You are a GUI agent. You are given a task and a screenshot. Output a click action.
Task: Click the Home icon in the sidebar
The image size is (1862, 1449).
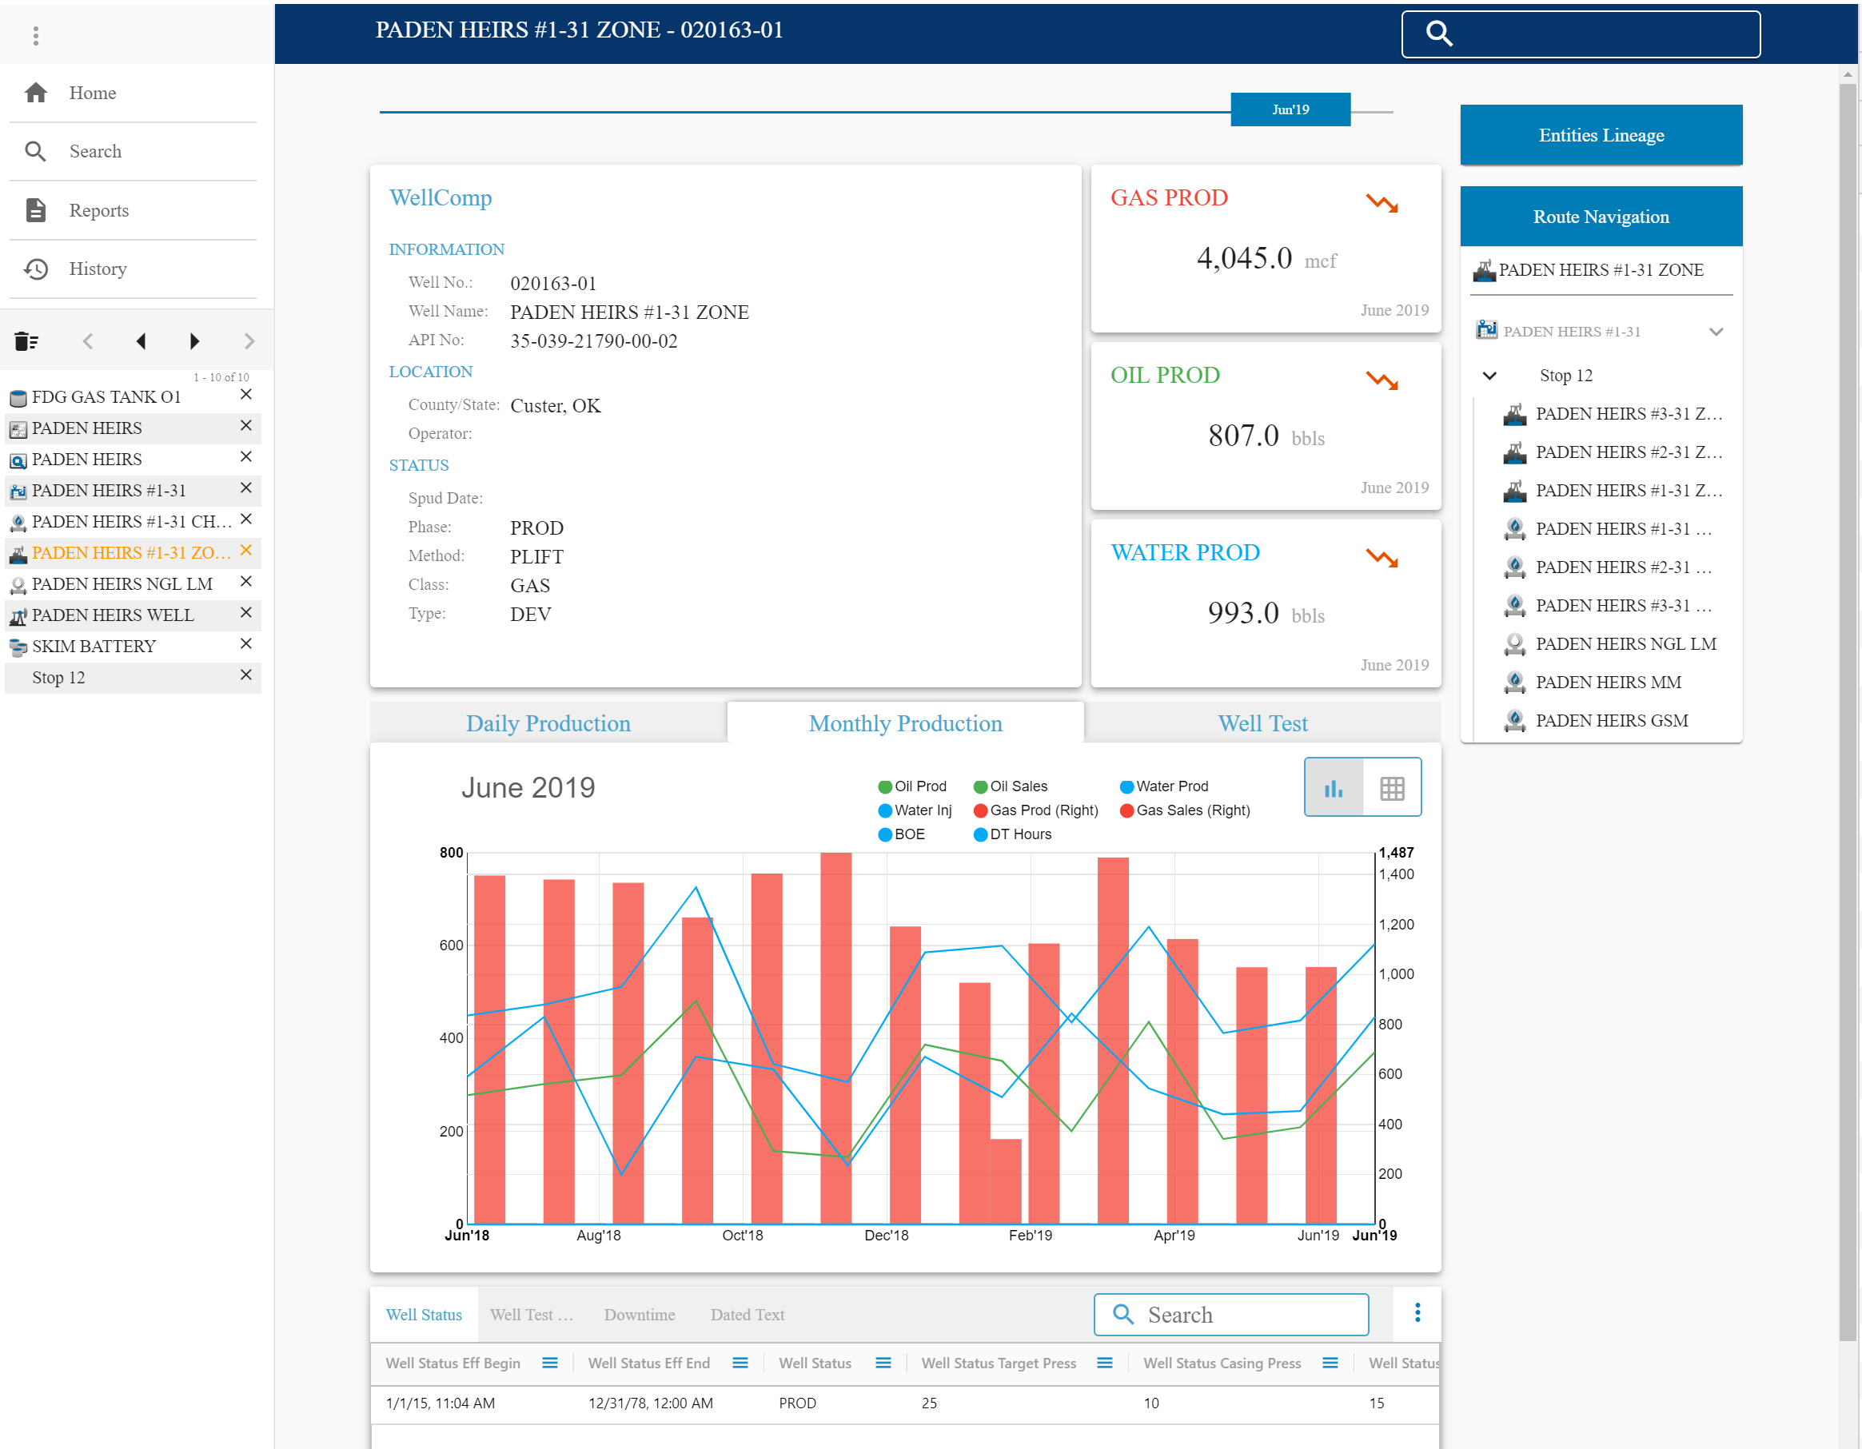tap(37, 92)
